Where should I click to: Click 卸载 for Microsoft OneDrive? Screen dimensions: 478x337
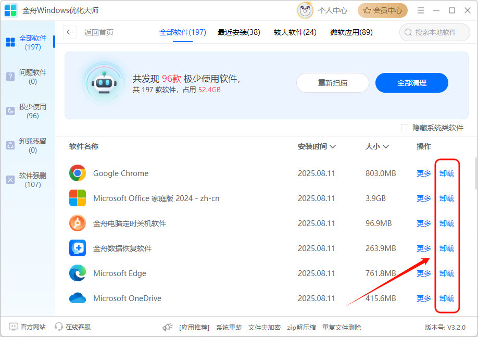click(x=447, y=298)
